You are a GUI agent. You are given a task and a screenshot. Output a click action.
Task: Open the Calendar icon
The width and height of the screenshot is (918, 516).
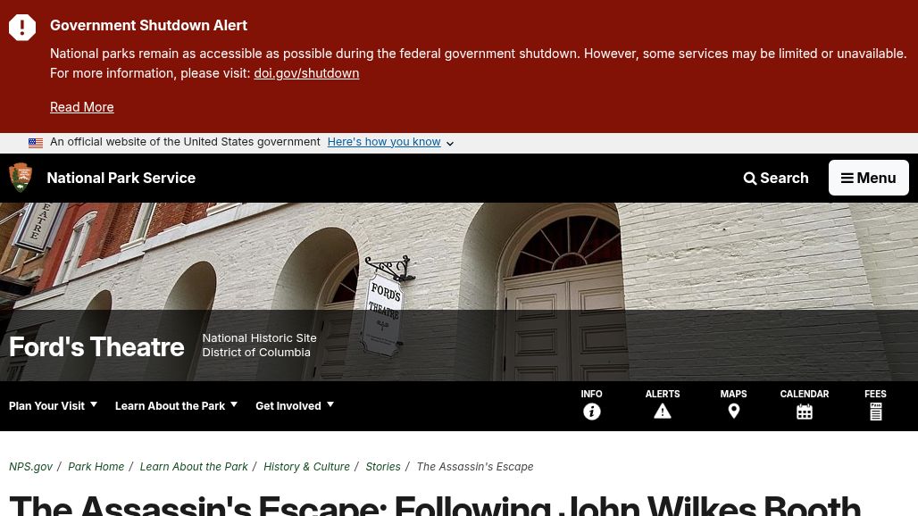[804, 412]
